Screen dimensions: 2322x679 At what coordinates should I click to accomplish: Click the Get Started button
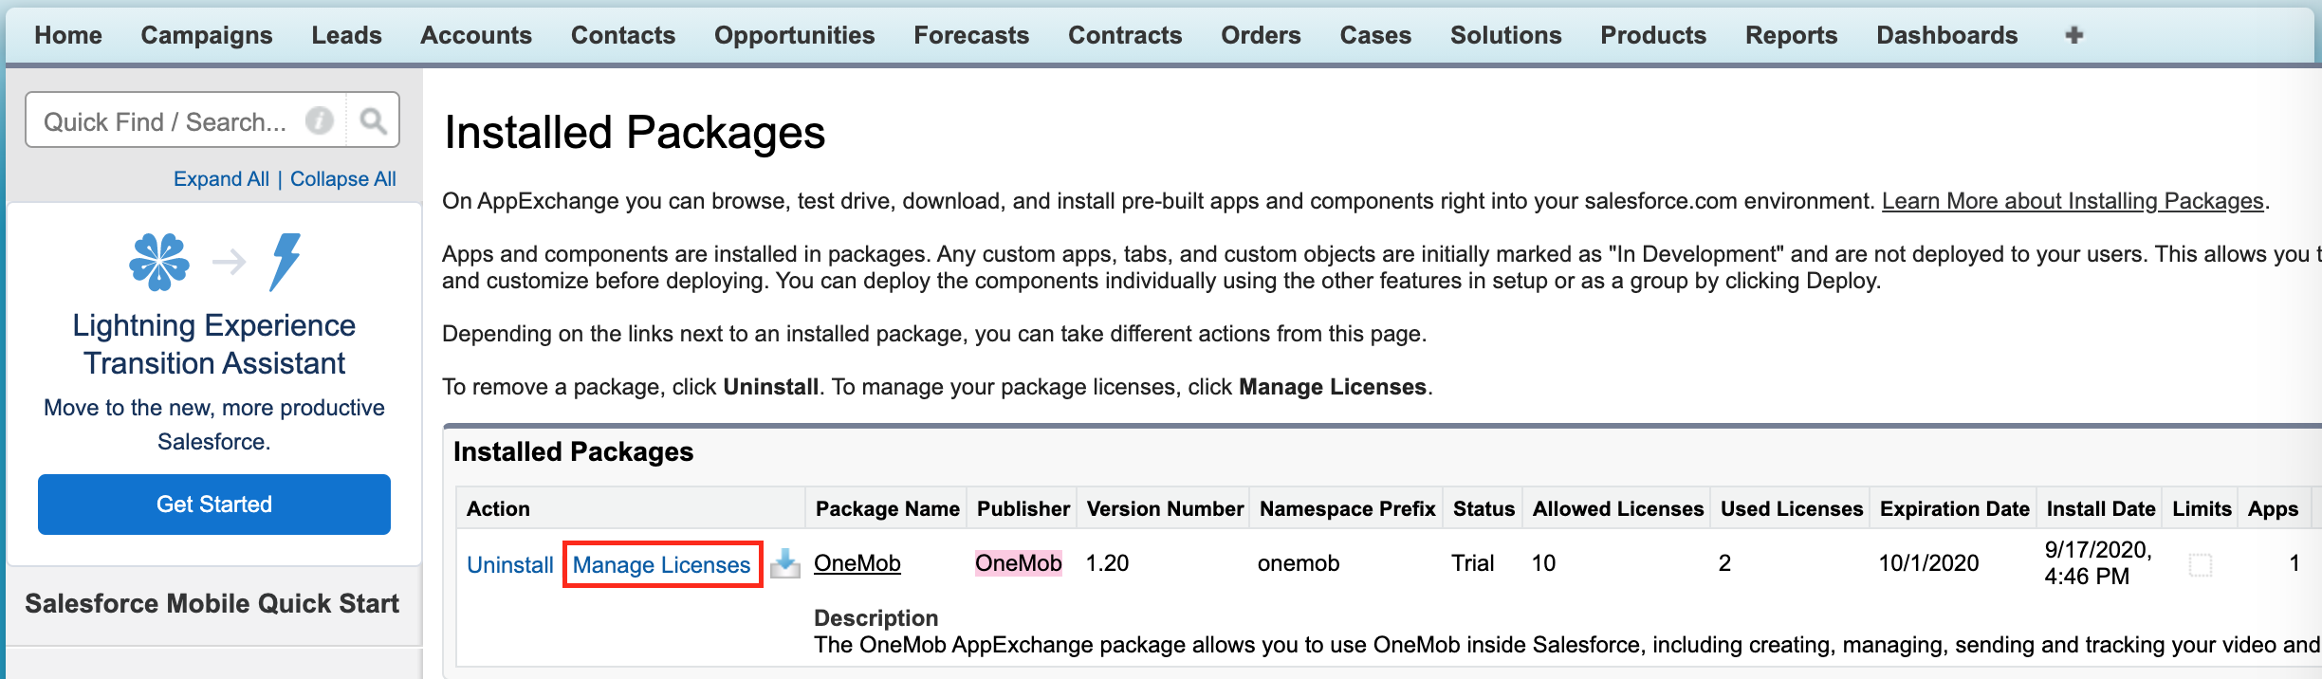214,505
